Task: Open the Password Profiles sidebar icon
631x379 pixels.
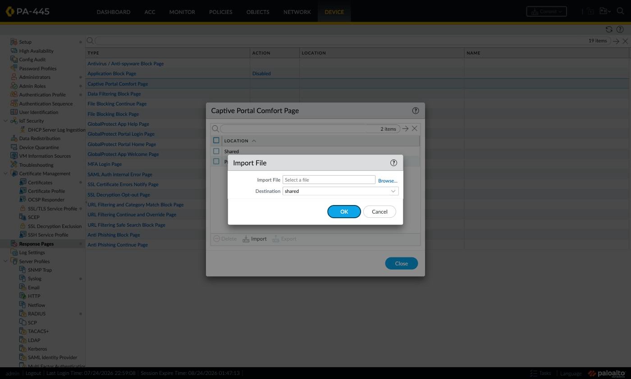Action: pyautogui.click(x=14, y=68)
